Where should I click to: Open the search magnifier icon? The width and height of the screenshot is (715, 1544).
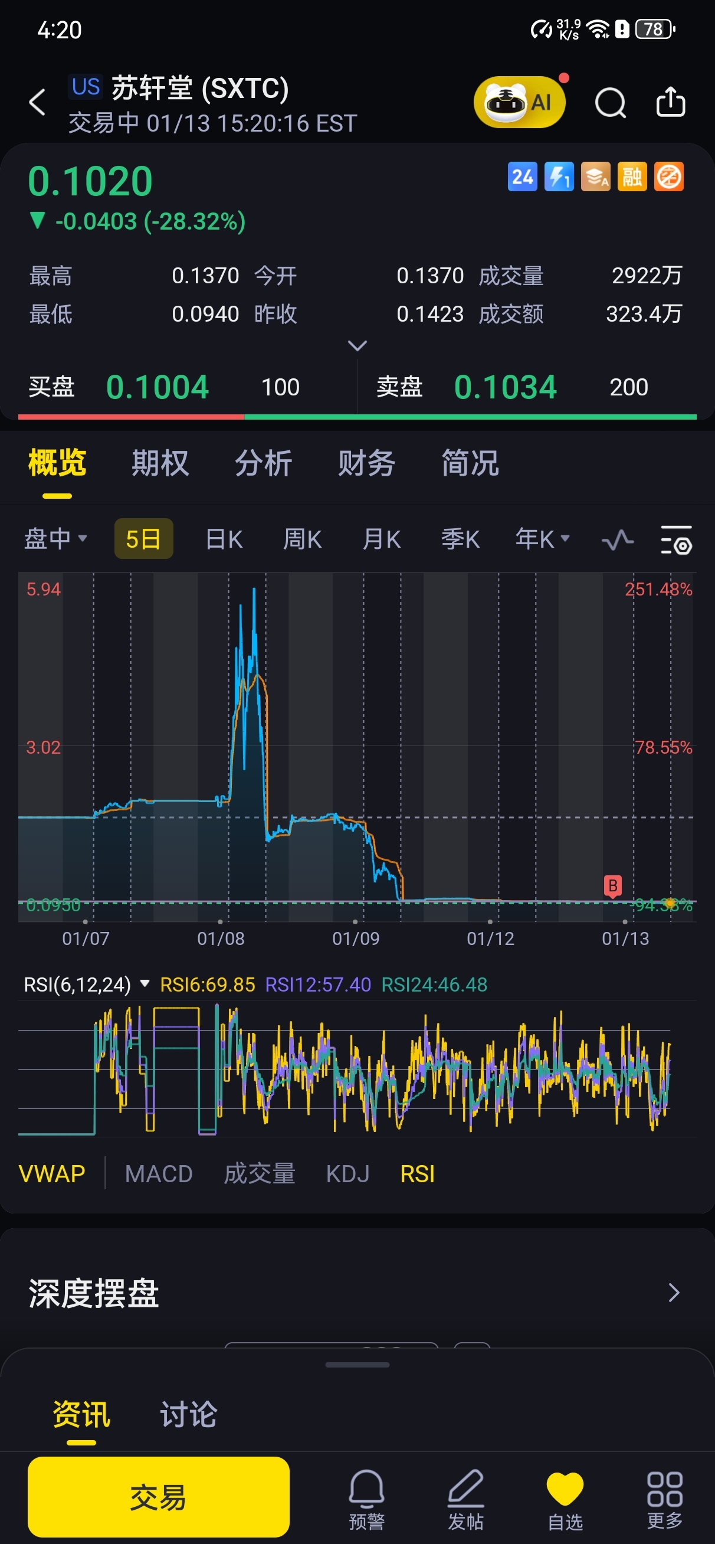pos(610,103)
